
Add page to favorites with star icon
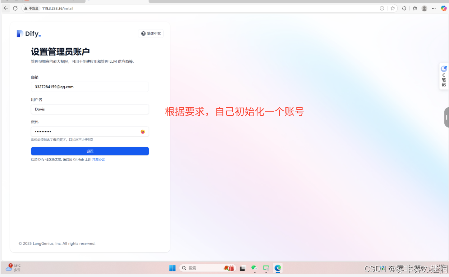coord(393,8)
